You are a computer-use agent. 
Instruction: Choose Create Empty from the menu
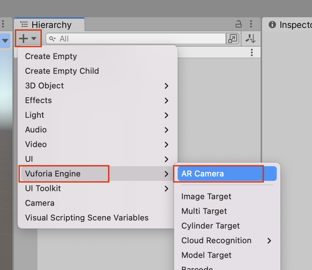[51, 56]
